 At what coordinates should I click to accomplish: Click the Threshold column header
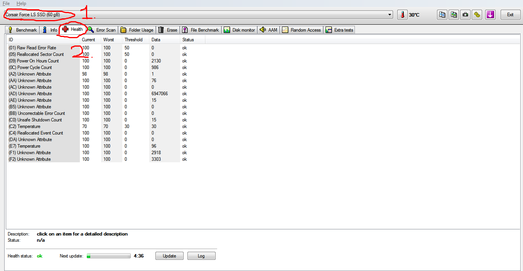tap(136, 40)
